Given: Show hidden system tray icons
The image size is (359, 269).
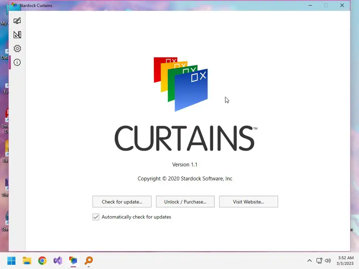Looking at the screenshot, I should (310, 261).
